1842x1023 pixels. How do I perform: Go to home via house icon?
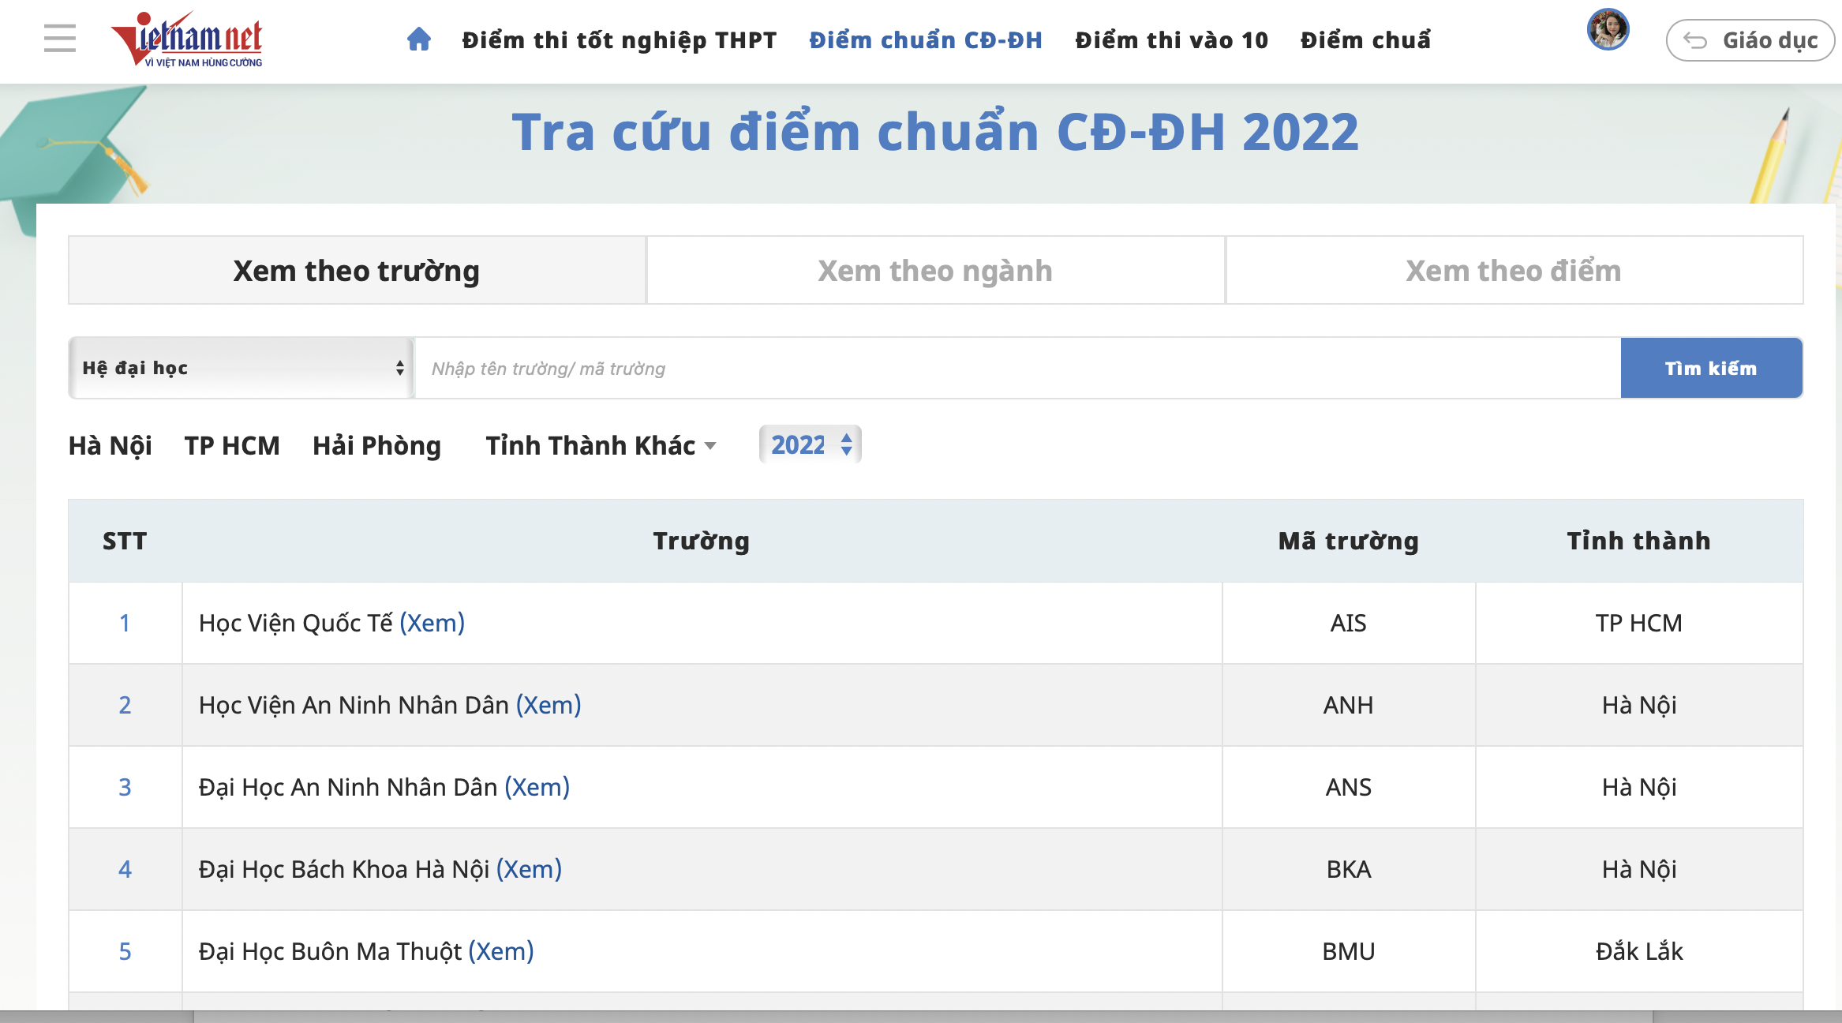point(419,39)
